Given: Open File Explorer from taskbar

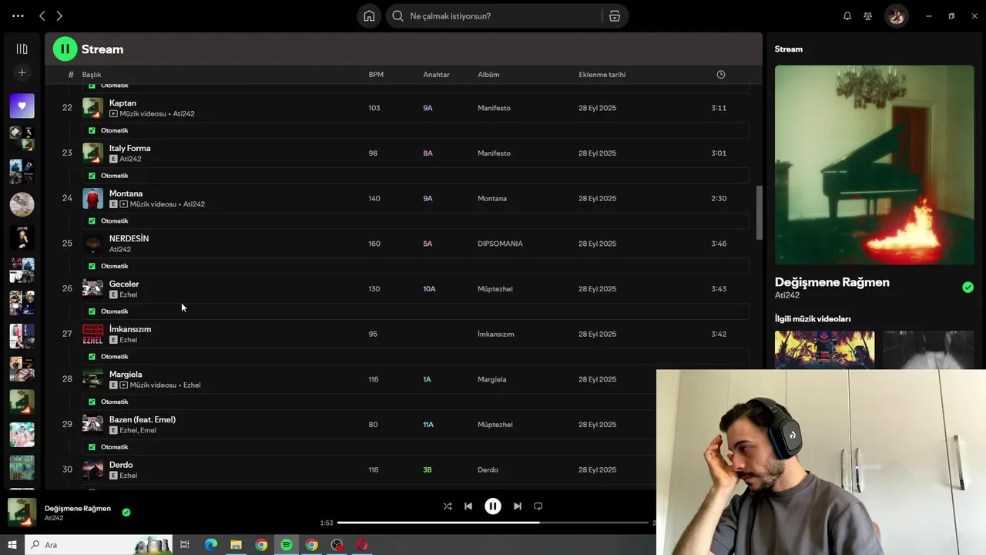Looking at the screenshot, I should 236,545.
